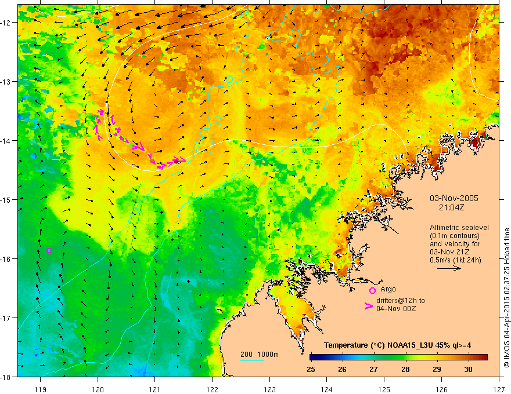This screenshot has width=511, height=394.
Task: Click longitude axis label 126
Action: click(441, 389)
